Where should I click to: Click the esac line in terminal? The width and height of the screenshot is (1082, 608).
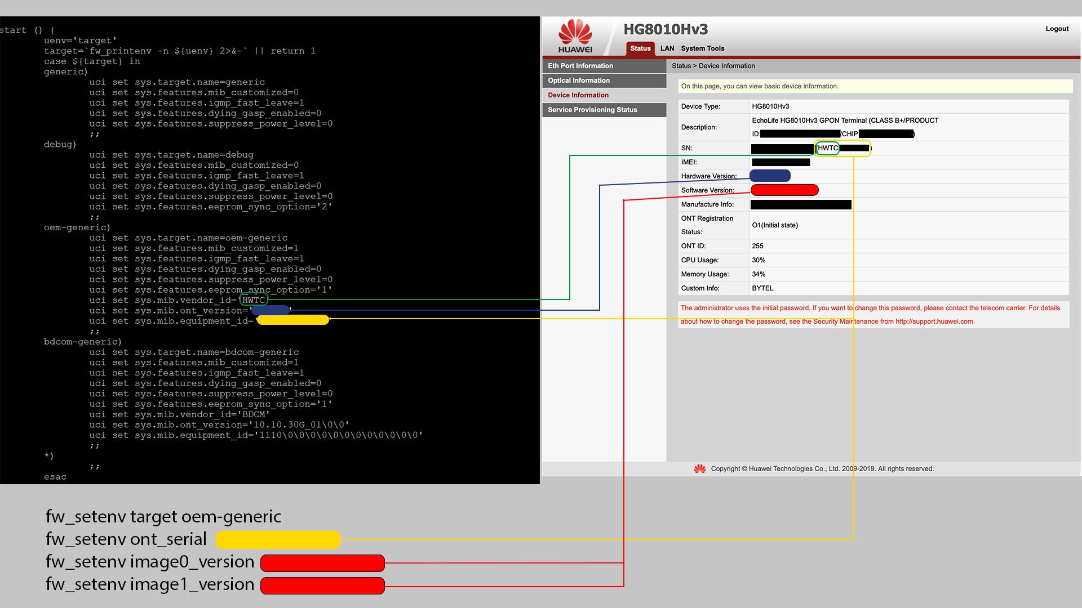(55, 477)
